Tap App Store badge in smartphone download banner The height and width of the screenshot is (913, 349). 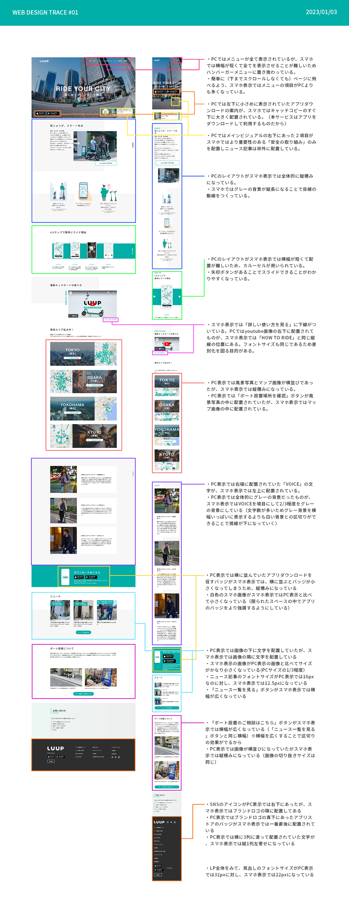tap(168, 656)
